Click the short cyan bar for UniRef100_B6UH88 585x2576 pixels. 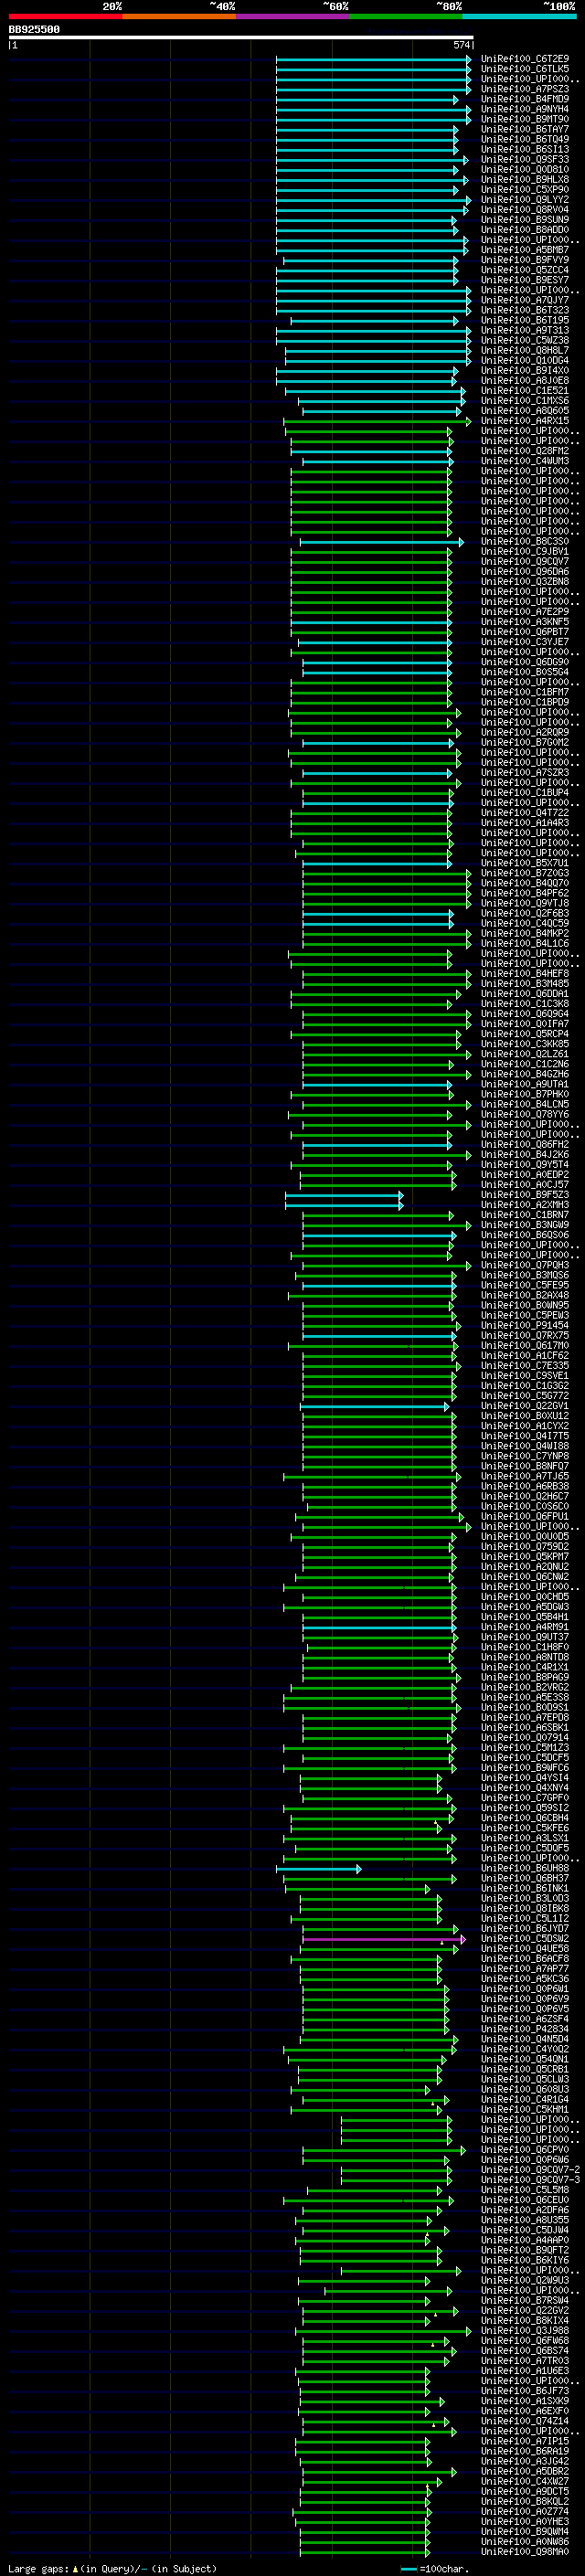[x=319, y=1868]
